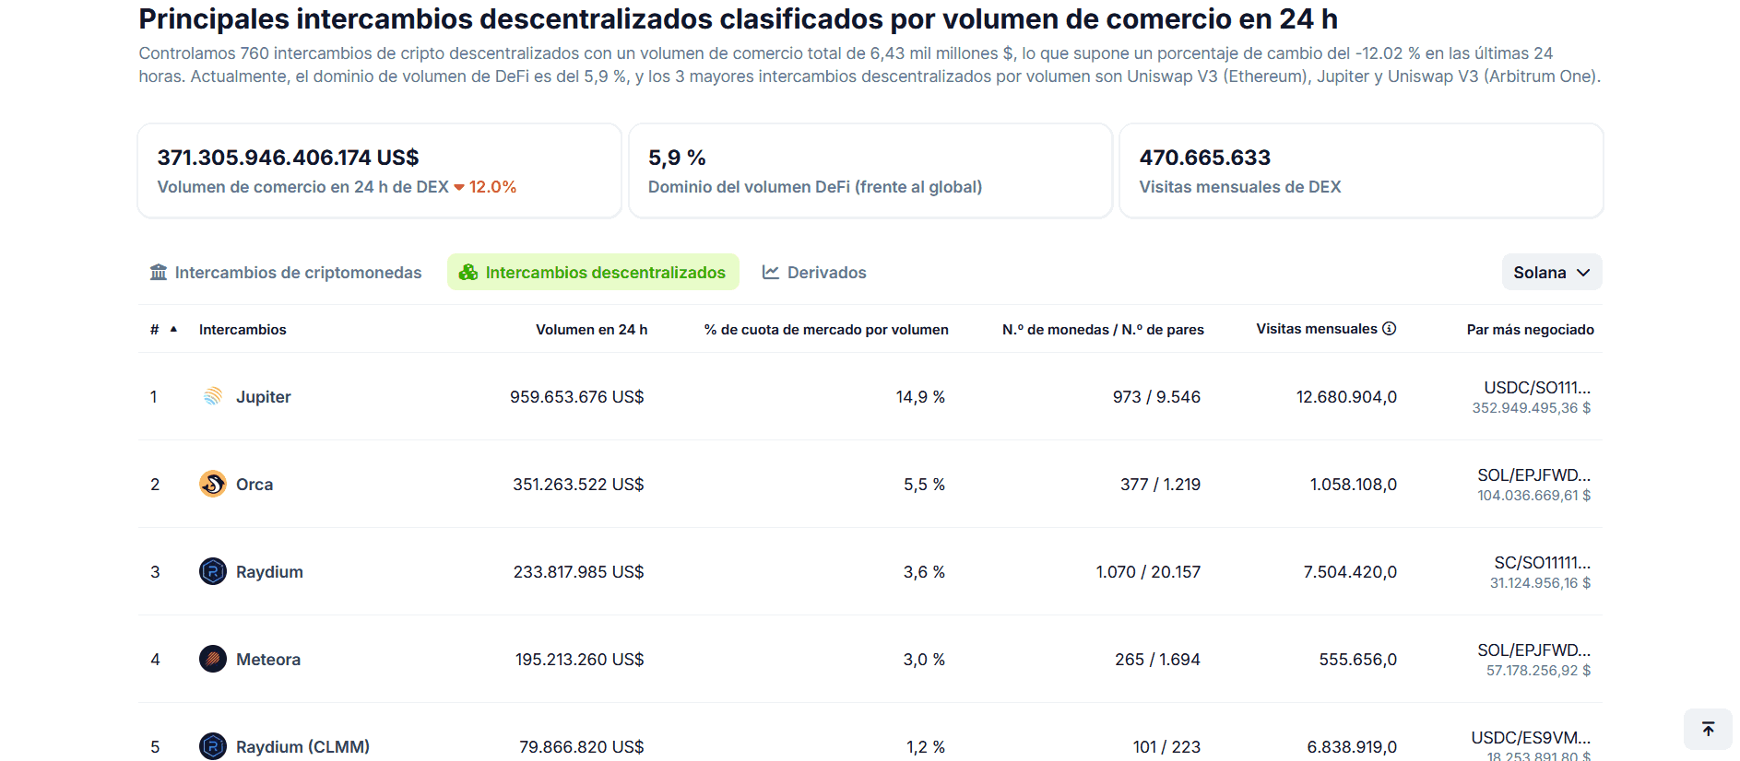This screenshot has height=761, width=1740.
Task: Click the Raydium exchange logo
Action: 213,571
